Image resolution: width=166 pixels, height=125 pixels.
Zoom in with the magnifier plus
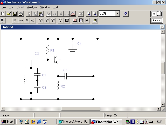94,14
